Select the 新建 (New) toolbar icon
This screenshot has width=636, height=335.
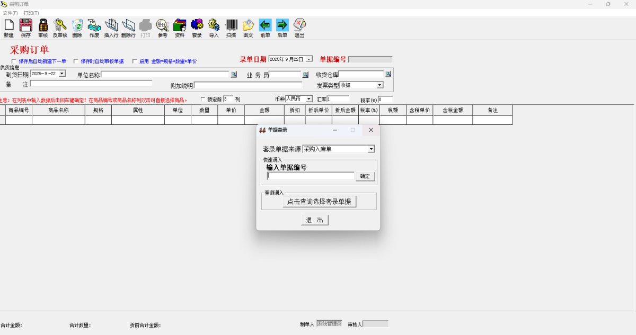8,28
